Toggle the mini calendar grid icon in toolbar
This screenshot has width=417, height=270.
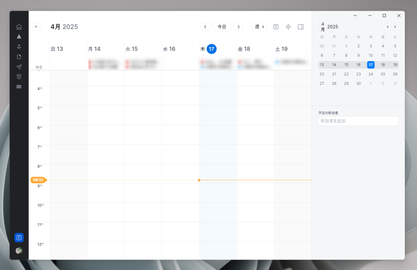click(276, 27)
